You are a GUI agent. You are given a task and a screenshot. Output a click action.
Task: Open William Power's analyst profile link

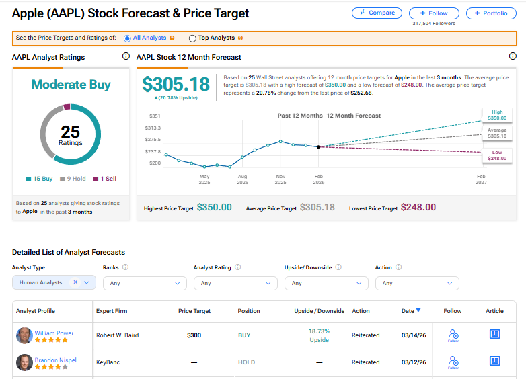(x=54, y=333)
